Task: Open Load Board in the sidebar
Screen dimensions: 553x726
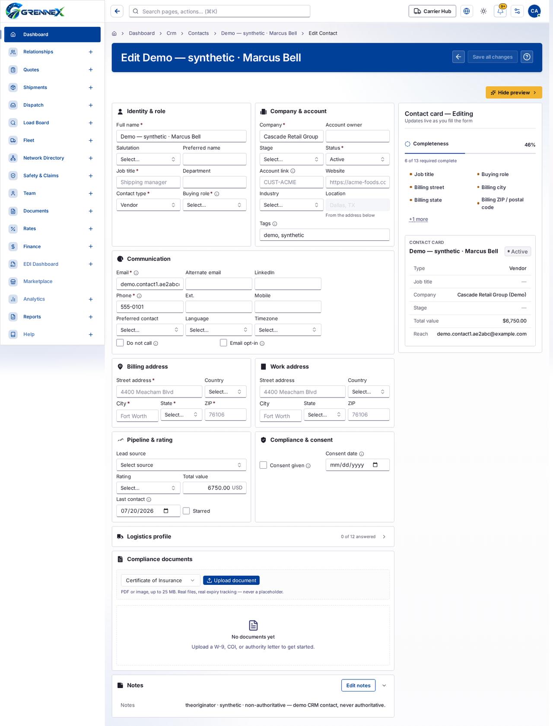Action: click(52, 123)
